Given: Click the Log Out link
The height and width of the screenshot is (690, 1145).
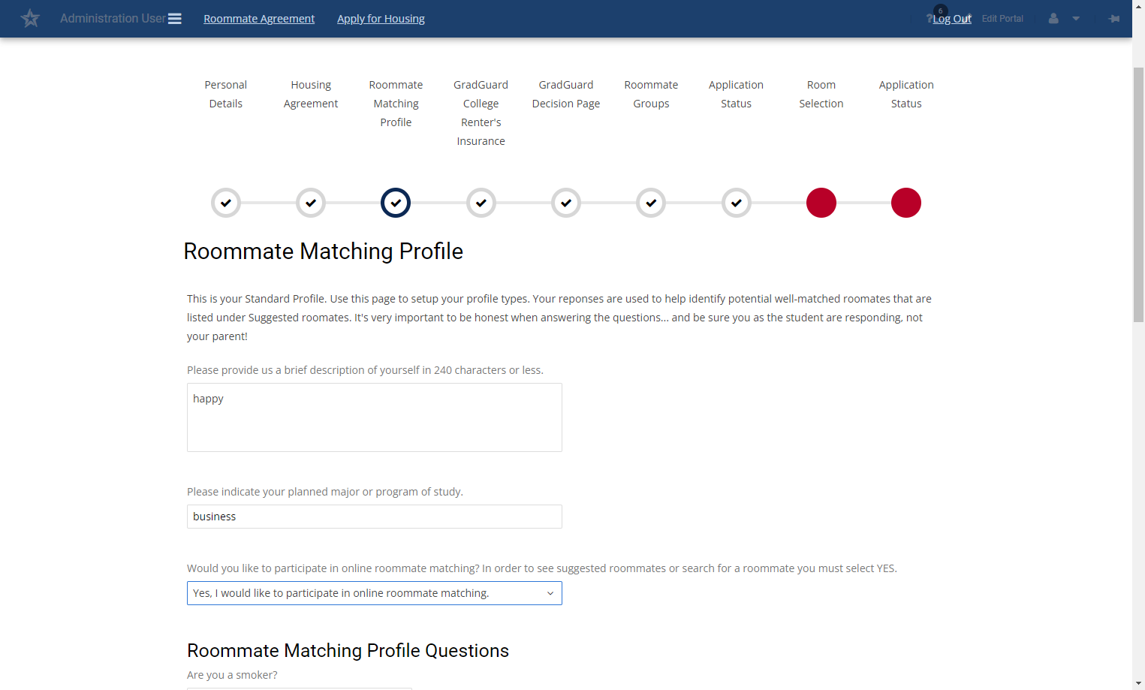Looking at the screenshot, I should point(952,19).
